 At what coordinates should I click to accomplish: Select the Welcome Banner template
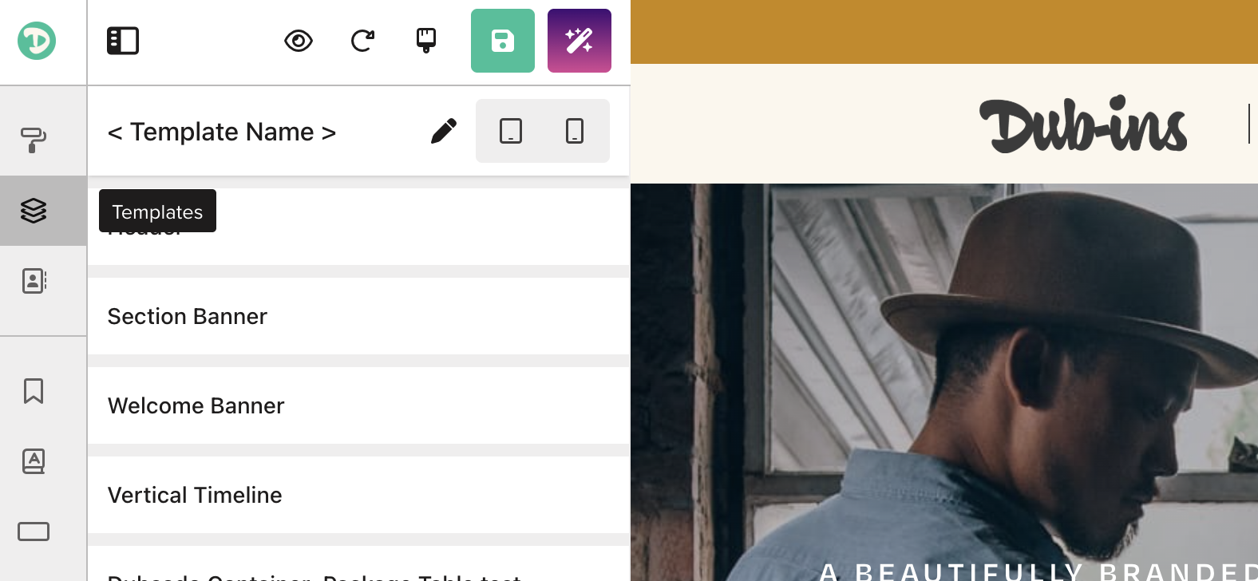[x=358, y=405]
